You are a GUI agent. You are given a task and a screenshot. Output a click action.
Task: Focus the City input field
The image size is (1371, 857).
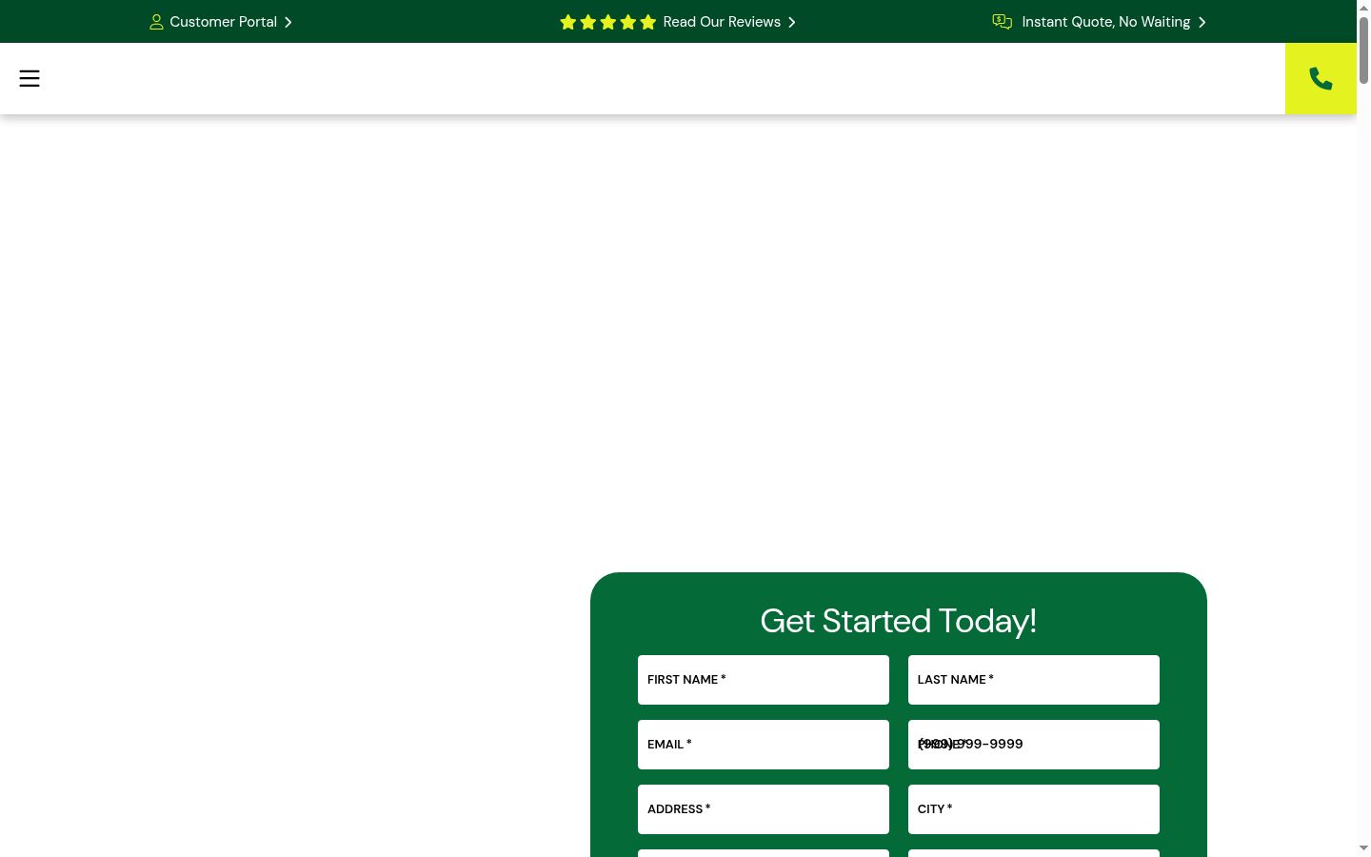[x=1034, y=809]
